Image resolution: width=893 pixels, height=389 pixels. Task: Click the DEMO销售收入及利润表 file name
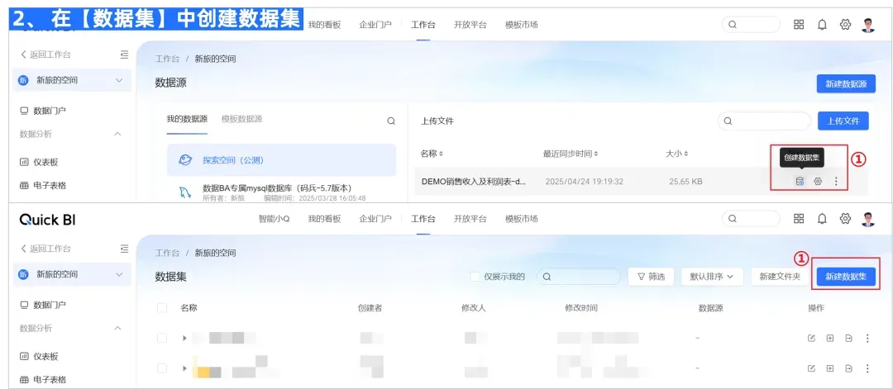tap(474, 182)
